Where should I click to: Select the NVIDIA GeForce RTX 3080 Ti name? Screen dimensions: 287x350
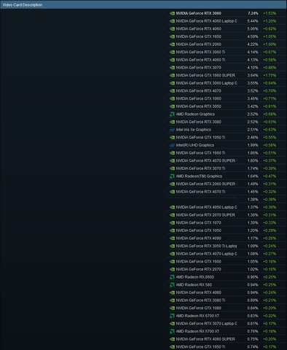pos(200,300)
